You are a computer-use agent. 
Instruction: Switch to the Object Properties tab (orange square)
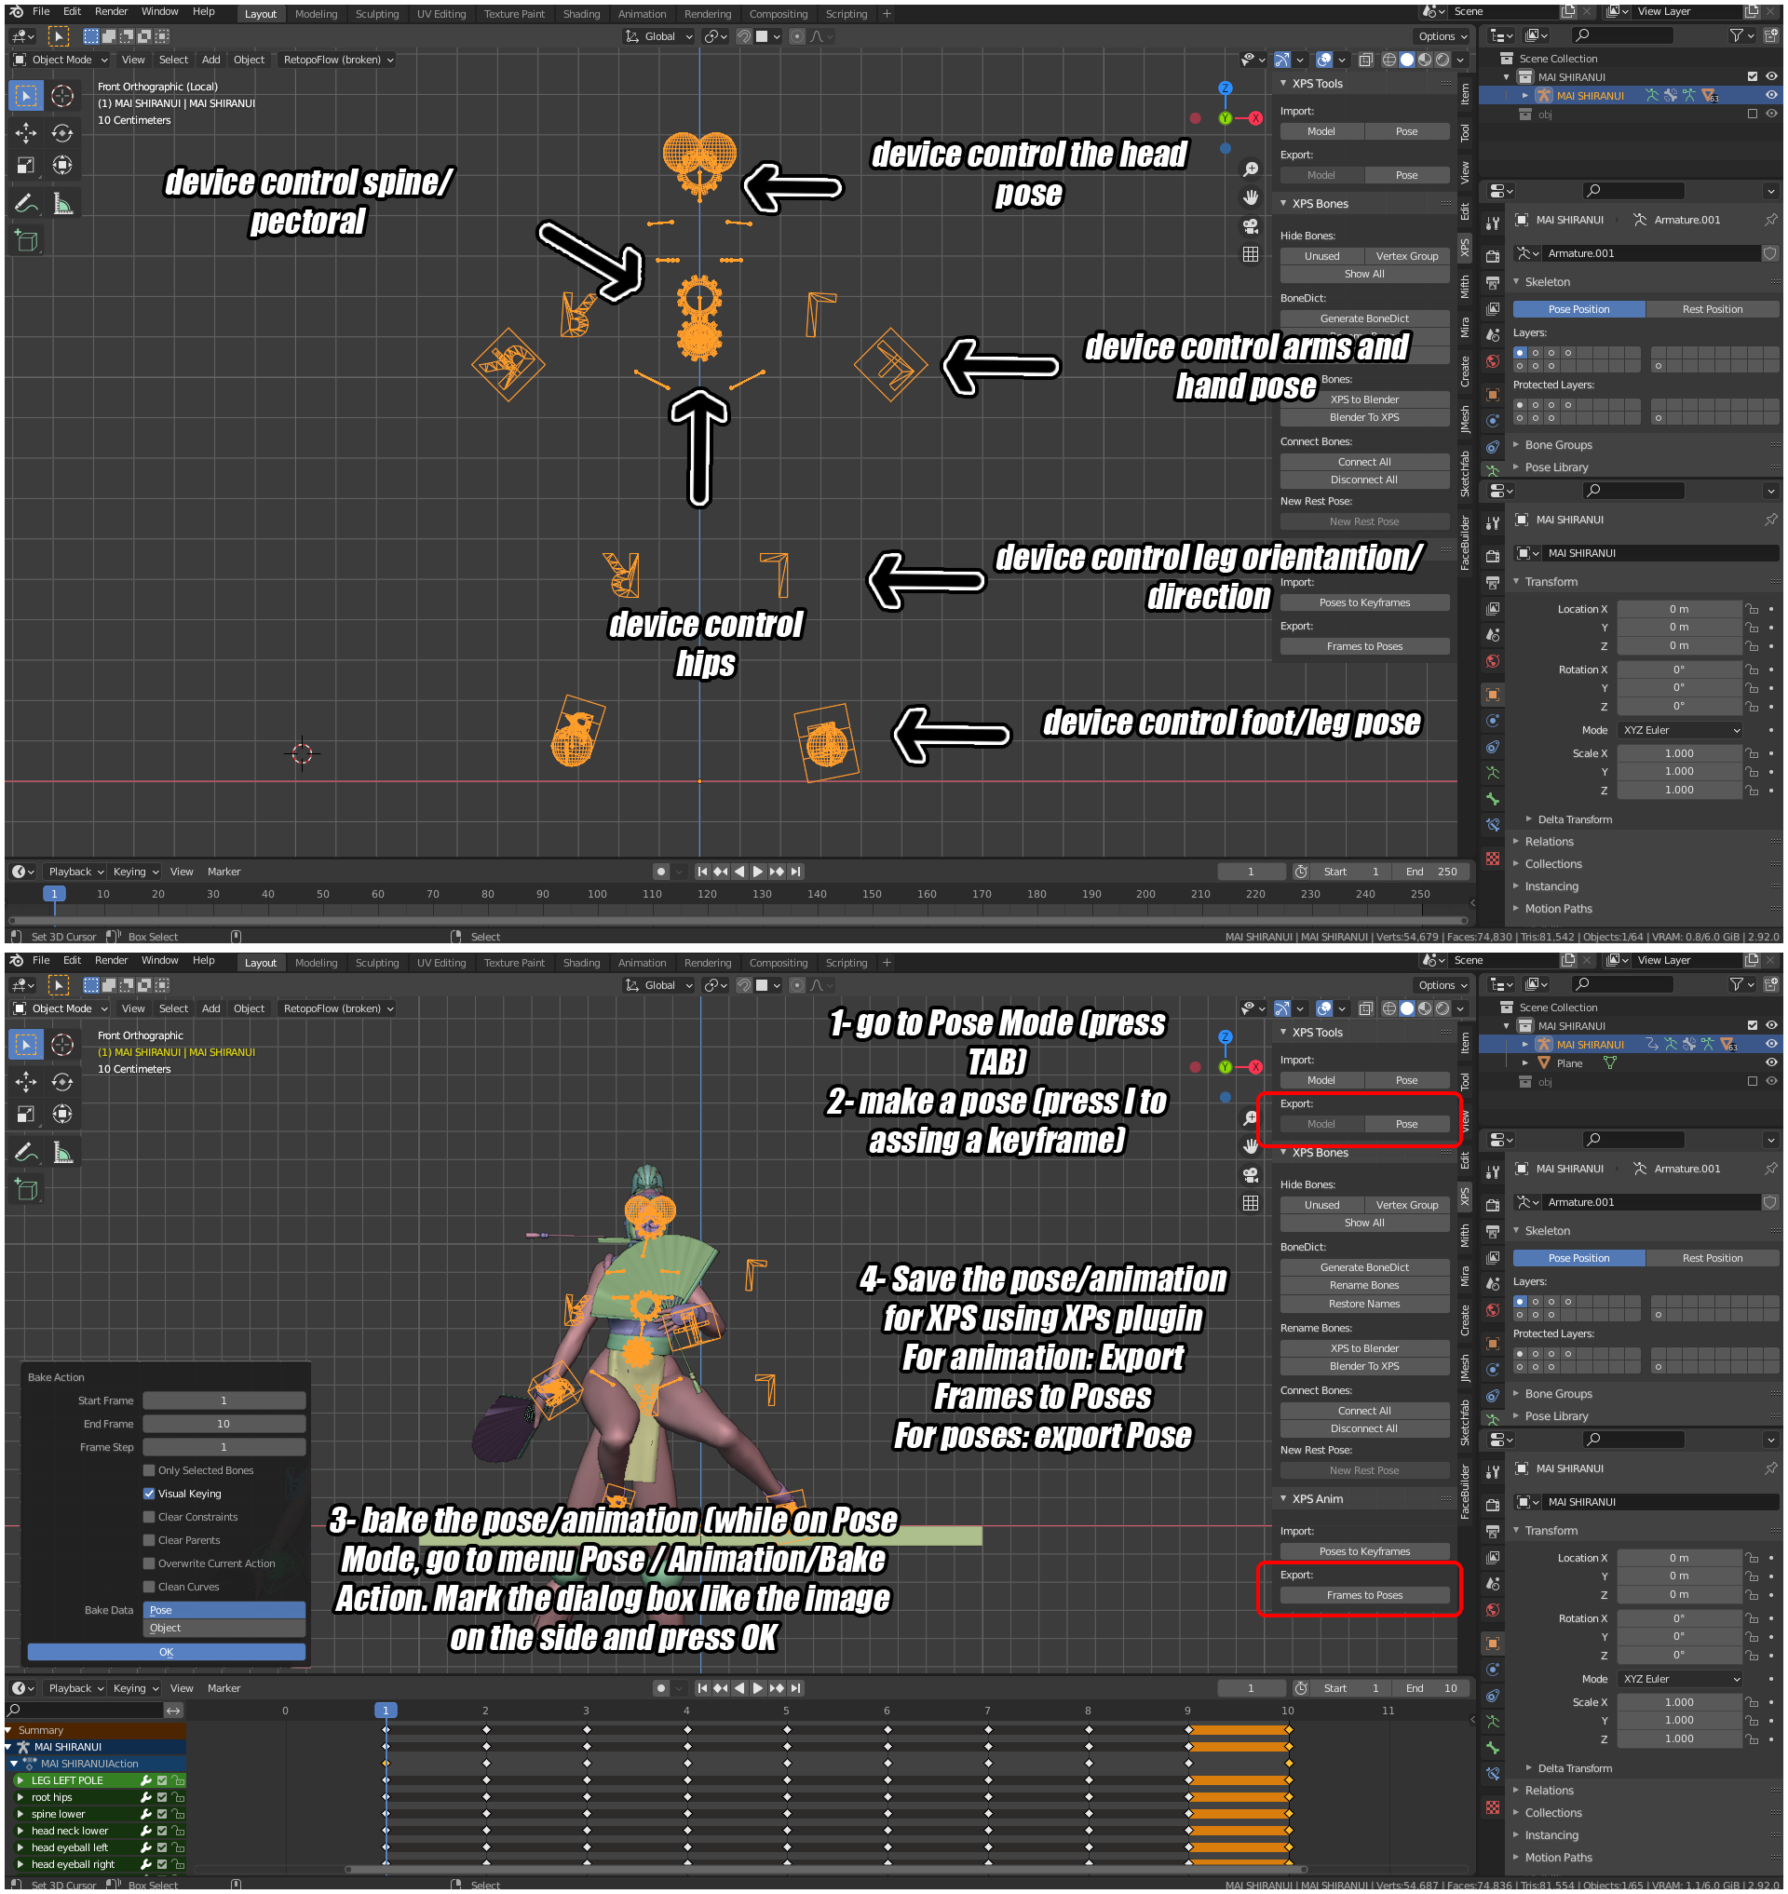coord(1492,395)
